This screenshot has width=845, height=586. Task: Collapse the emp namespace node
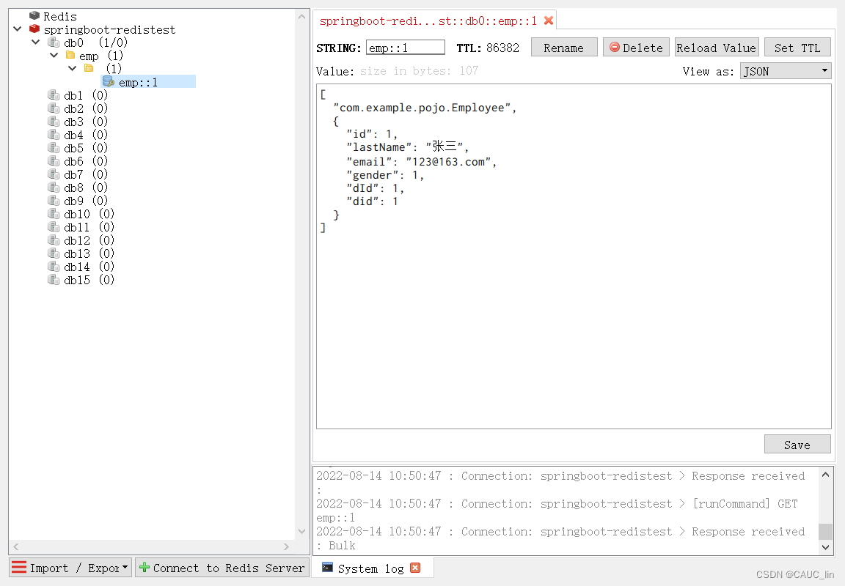pyautogui.click(x=54, y=55)
